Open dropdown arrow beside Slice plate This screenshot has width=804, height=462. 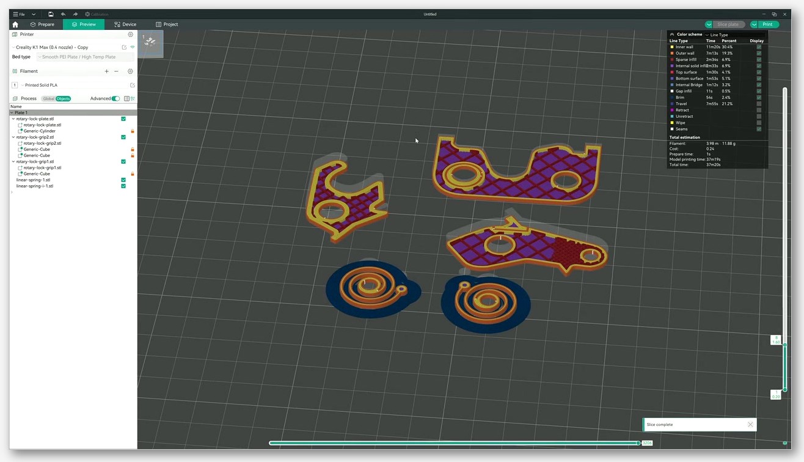click(x=709, y=24)
